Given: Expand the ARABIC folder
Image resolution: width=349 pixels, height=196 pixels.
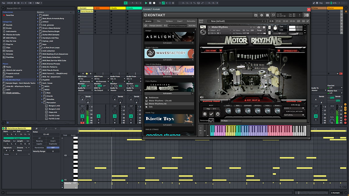Looking at the screenshot, I should click(x=38, y=15).
